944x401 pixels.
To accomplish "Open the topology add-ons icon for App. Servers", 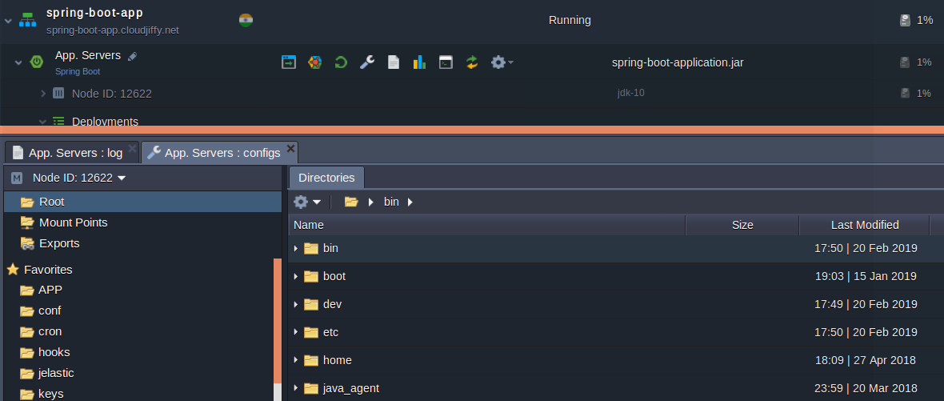I will pos(315,62).
